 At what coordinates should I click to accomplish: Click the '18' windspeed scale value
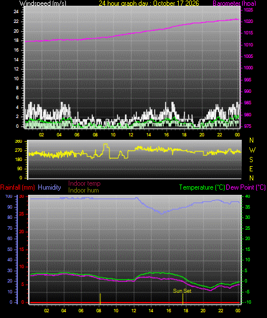[16, 40]
